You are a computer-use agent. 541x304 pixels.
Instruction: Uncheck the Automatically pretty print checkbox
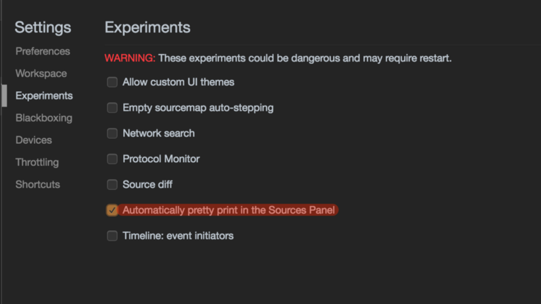[112, 210]
